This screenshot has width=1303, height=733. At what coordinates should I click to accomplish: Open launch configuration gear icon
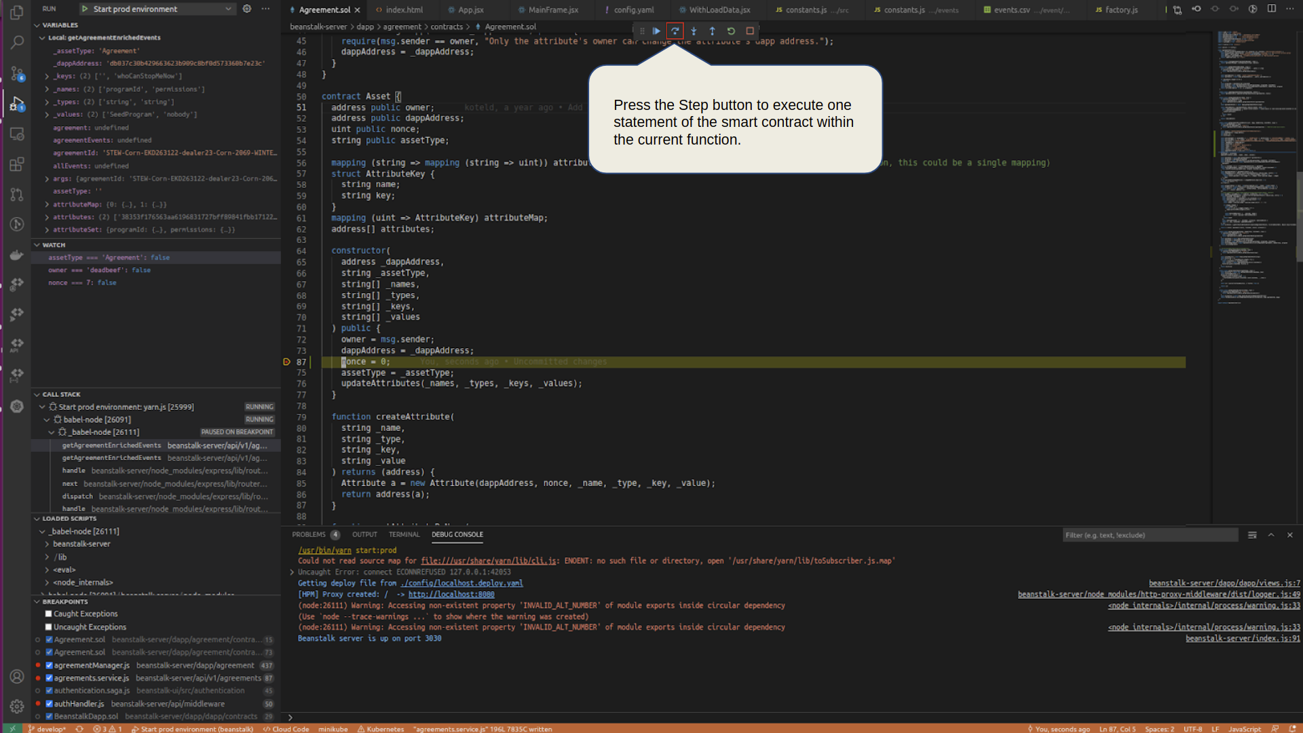pos(247,9)
